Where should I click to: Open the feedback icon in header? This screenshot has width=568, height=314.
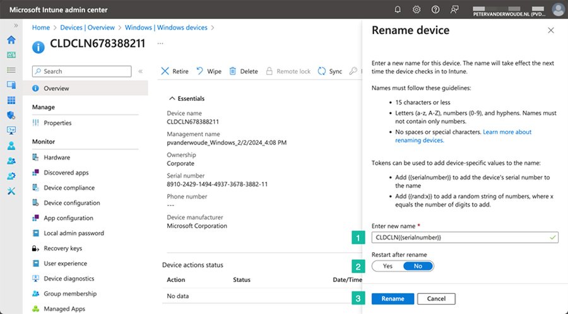pos(454,9)
